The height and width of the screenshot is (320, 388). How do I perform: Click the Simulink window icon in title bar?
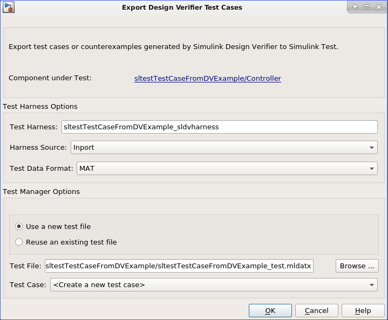pyautogui.click(x=8, y=7)
